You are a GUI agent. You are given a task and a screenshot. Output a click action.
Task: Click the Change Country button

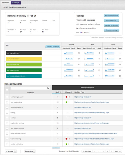pos(111,30)
